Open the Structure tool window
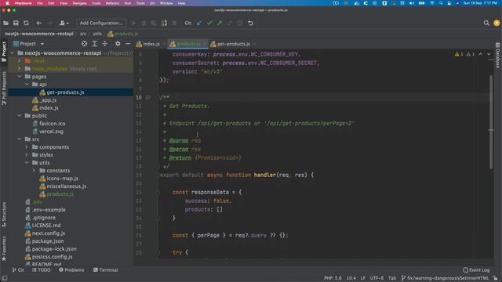Image resolution: width=502 pixels, height=282 pixels. click(x=4, y=214)
